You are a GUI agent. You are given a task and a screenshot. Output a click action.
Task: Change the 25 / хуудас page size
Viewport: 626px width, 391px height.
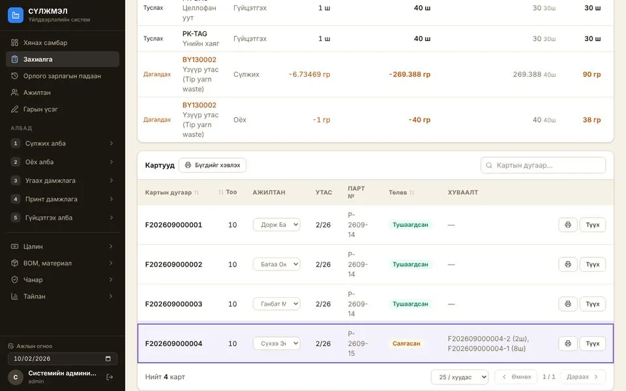[460, 377]
